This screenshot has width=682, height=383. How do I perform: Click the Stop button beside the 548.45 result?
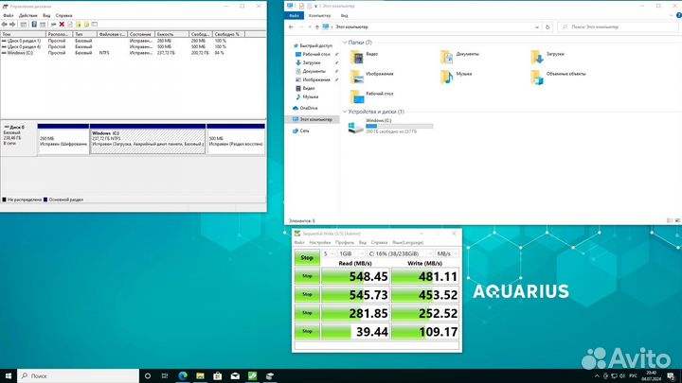pos(307,276)
